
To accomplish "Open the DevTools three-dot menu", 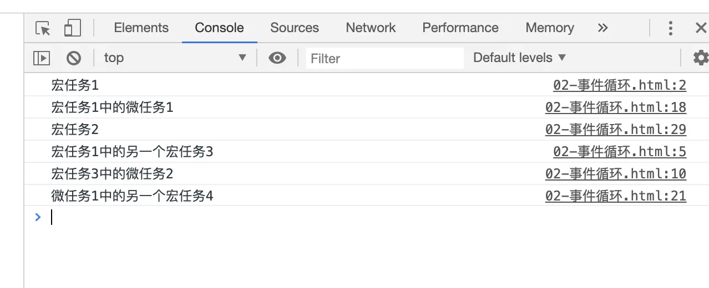I will coord(671,28).
